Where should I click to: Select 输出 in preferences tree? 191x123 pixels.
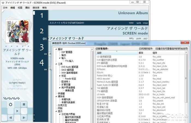(x=64, y=55)
